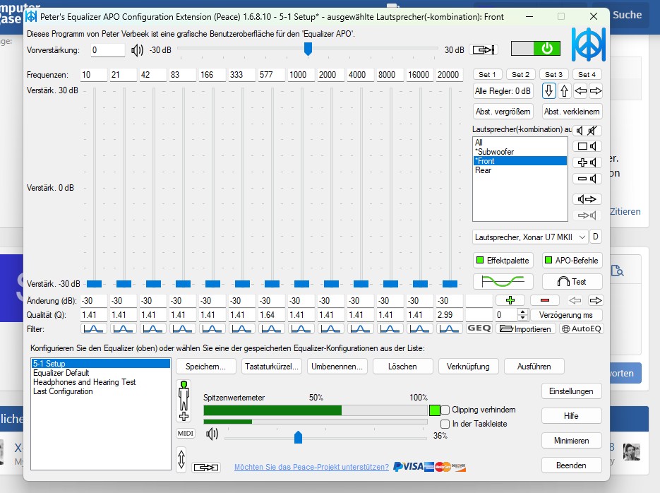Screen dimensions: 660x493
Task: Click the vertical resize arrows icon
Action: coord(181,459)
